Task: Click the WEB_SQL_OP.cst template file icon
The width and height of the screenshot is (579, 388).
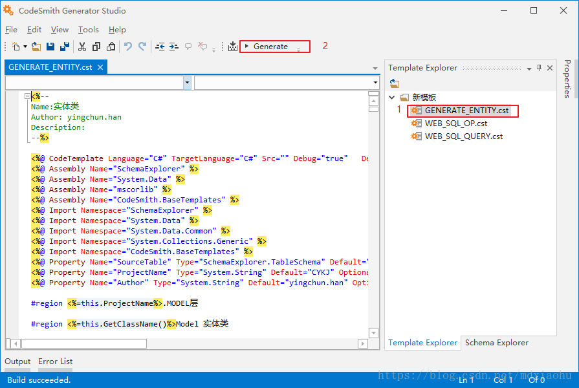Action: (x=416, y=124)
